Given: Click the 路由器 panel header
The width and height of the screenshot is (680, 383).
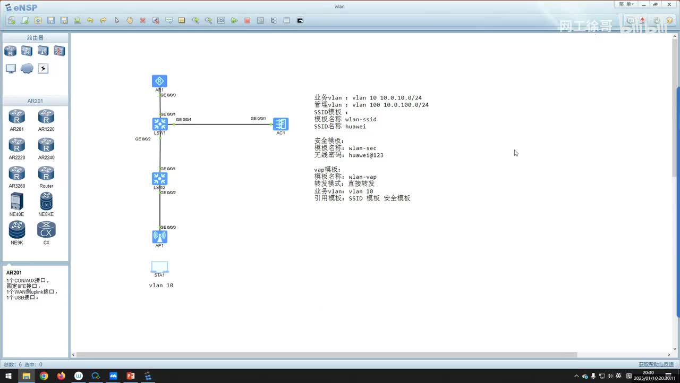Looking at the screenshot, I should pyautogui.click(x=36, y=38).
